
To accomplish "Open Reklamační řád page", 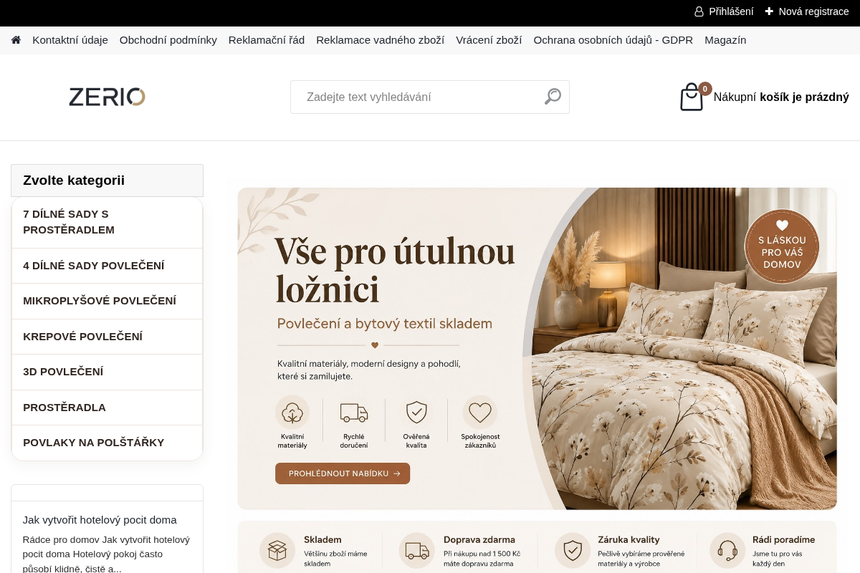I will [267, 40].
